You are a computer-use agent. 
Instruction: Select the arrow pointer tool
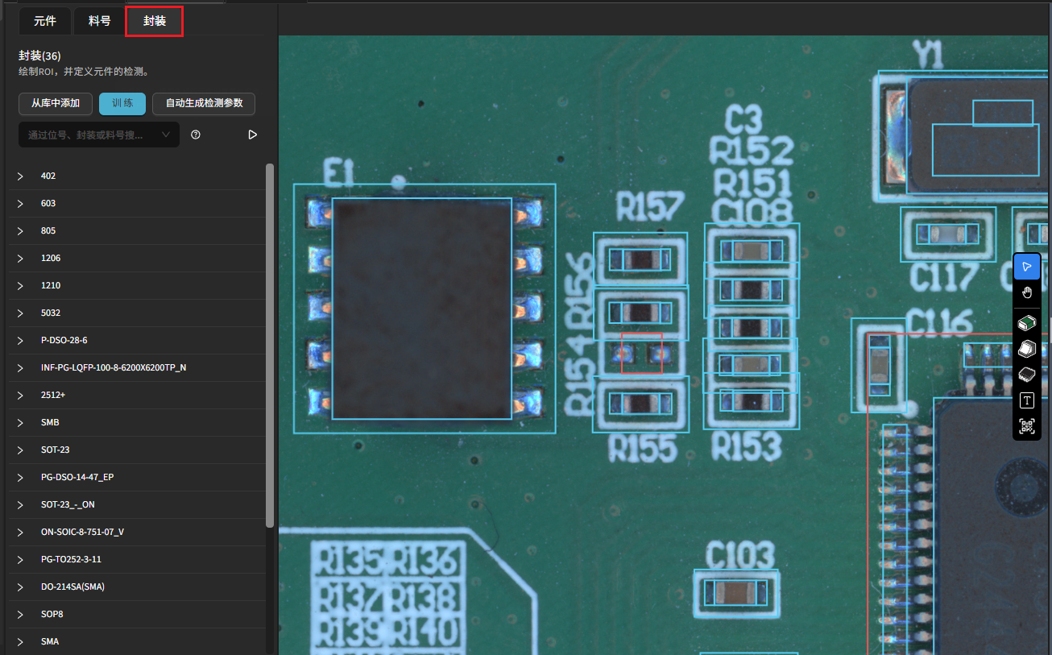(1026, 267)
